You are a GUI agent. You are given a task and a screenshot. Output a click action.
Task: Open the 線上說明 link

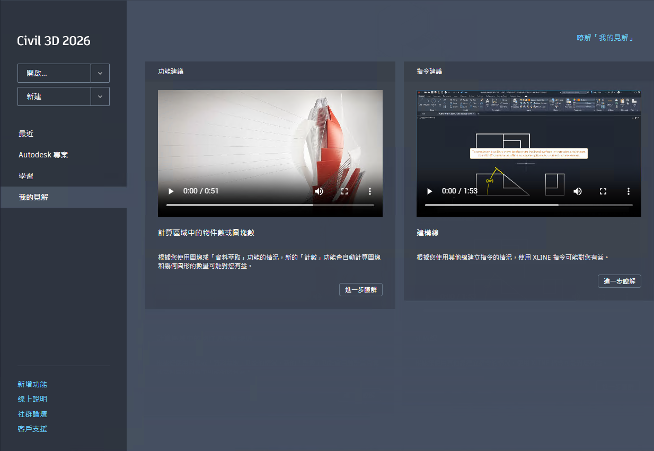point(32,399)
